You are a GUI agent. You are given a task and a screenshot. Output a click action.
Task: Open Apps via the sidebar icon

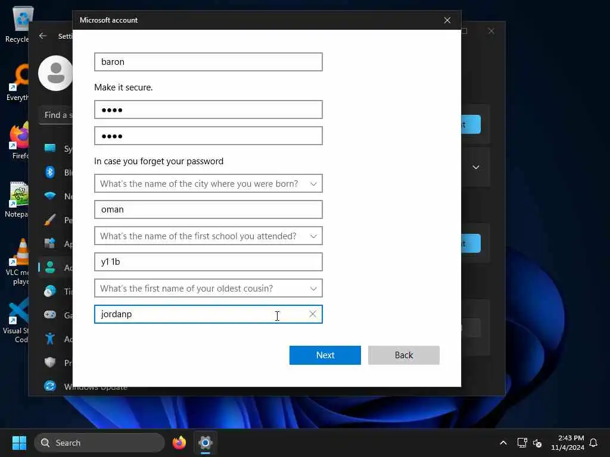[50, 243]
